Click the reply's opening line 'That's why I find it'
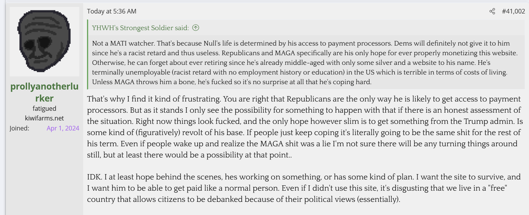Viewport: 529px width, 215px height. coord(128,99)
